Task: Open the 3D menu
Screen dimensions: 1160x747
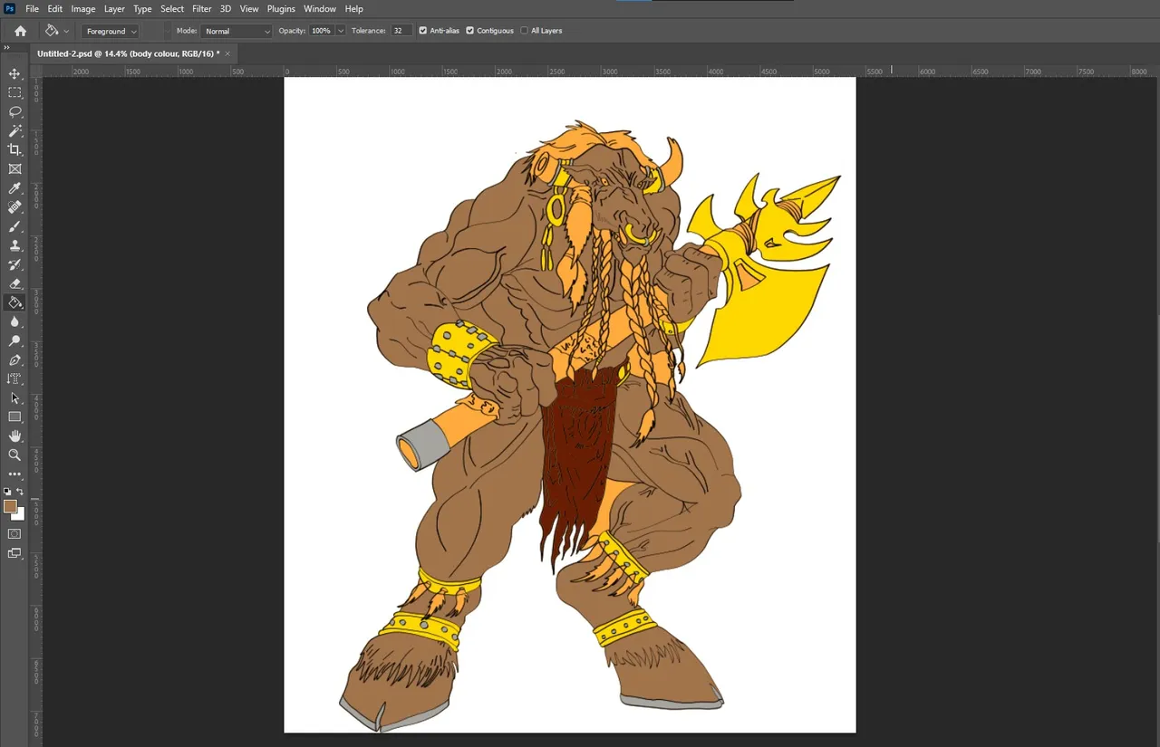Action: point(226,9)
